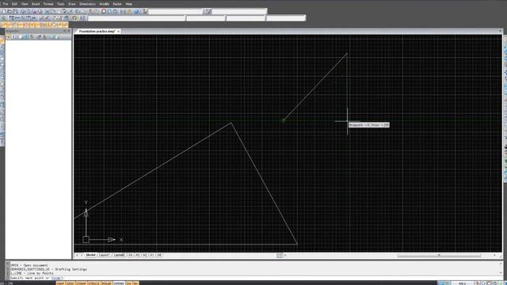The height and width of the screenshot is (285, 507).
Task: Click the New document toolbar icon
Action: coord(4,11)
